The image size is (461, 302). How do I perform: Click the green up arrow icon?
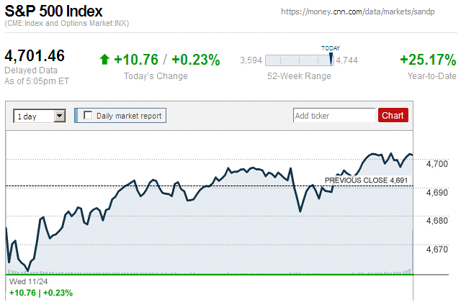coord(104,60)
